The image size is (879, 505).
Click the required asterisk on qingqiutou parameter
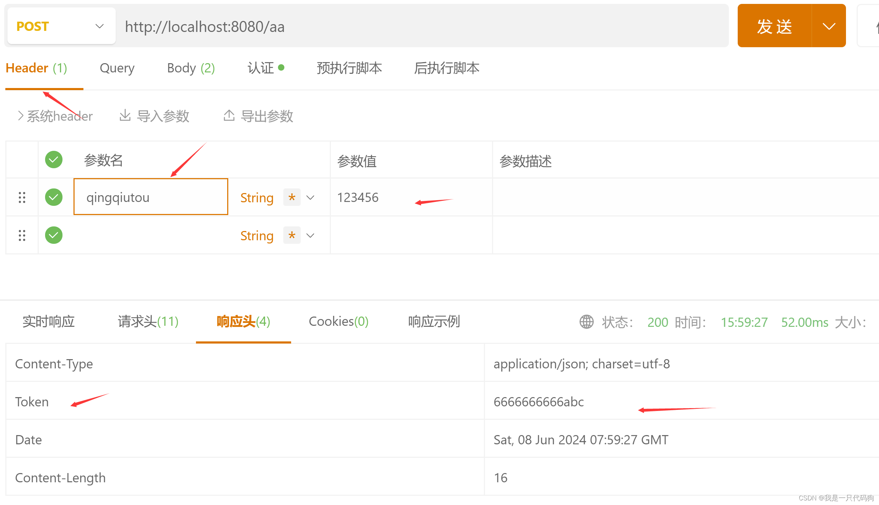[291, 197]
